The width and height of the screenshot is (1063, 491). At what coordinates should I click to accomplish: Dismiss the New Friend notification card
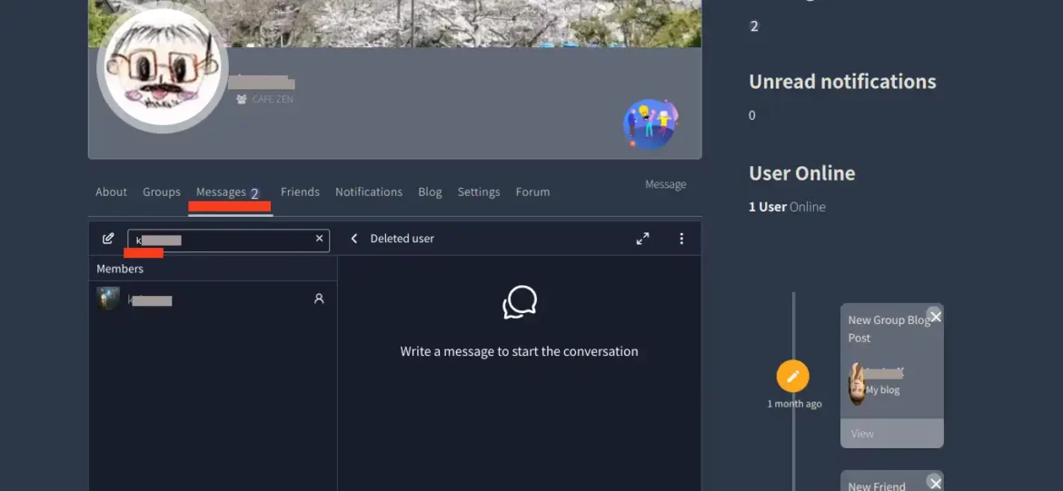(x=935, y=483)
